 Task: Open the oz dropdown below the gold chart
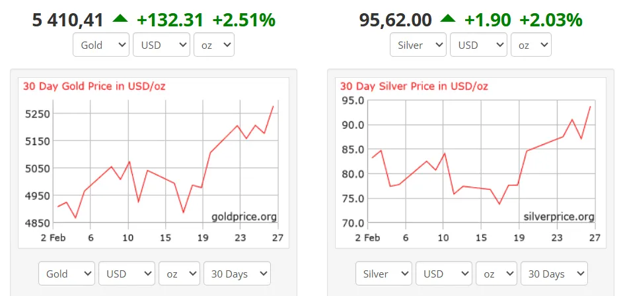click(180, 274)
